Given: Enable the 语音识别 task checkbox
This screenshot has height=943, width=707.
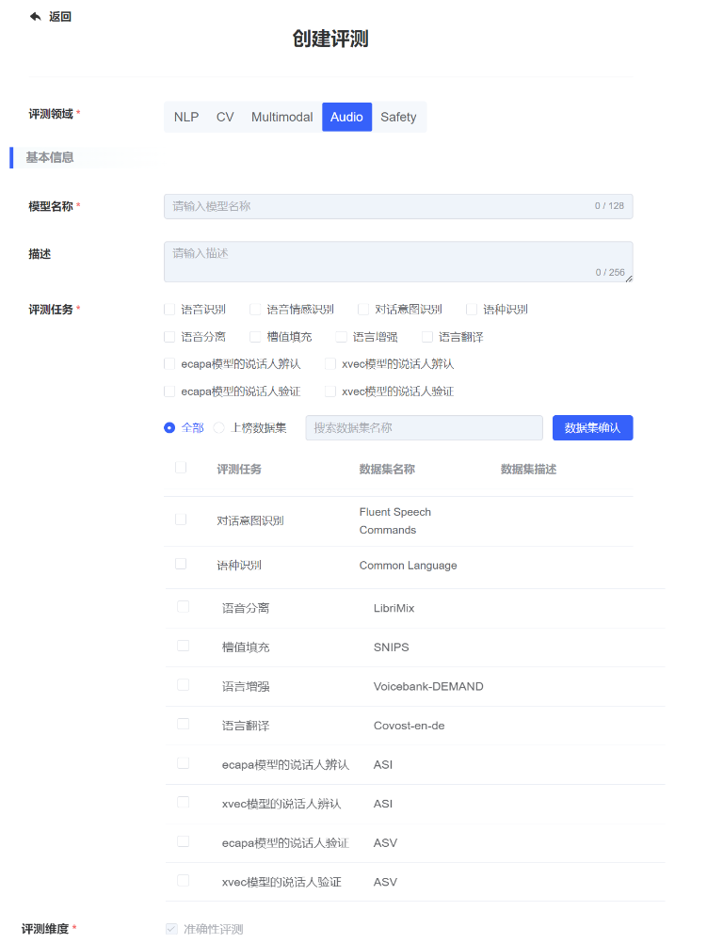Looking at the screenshot, I should [x=169, y=309].
